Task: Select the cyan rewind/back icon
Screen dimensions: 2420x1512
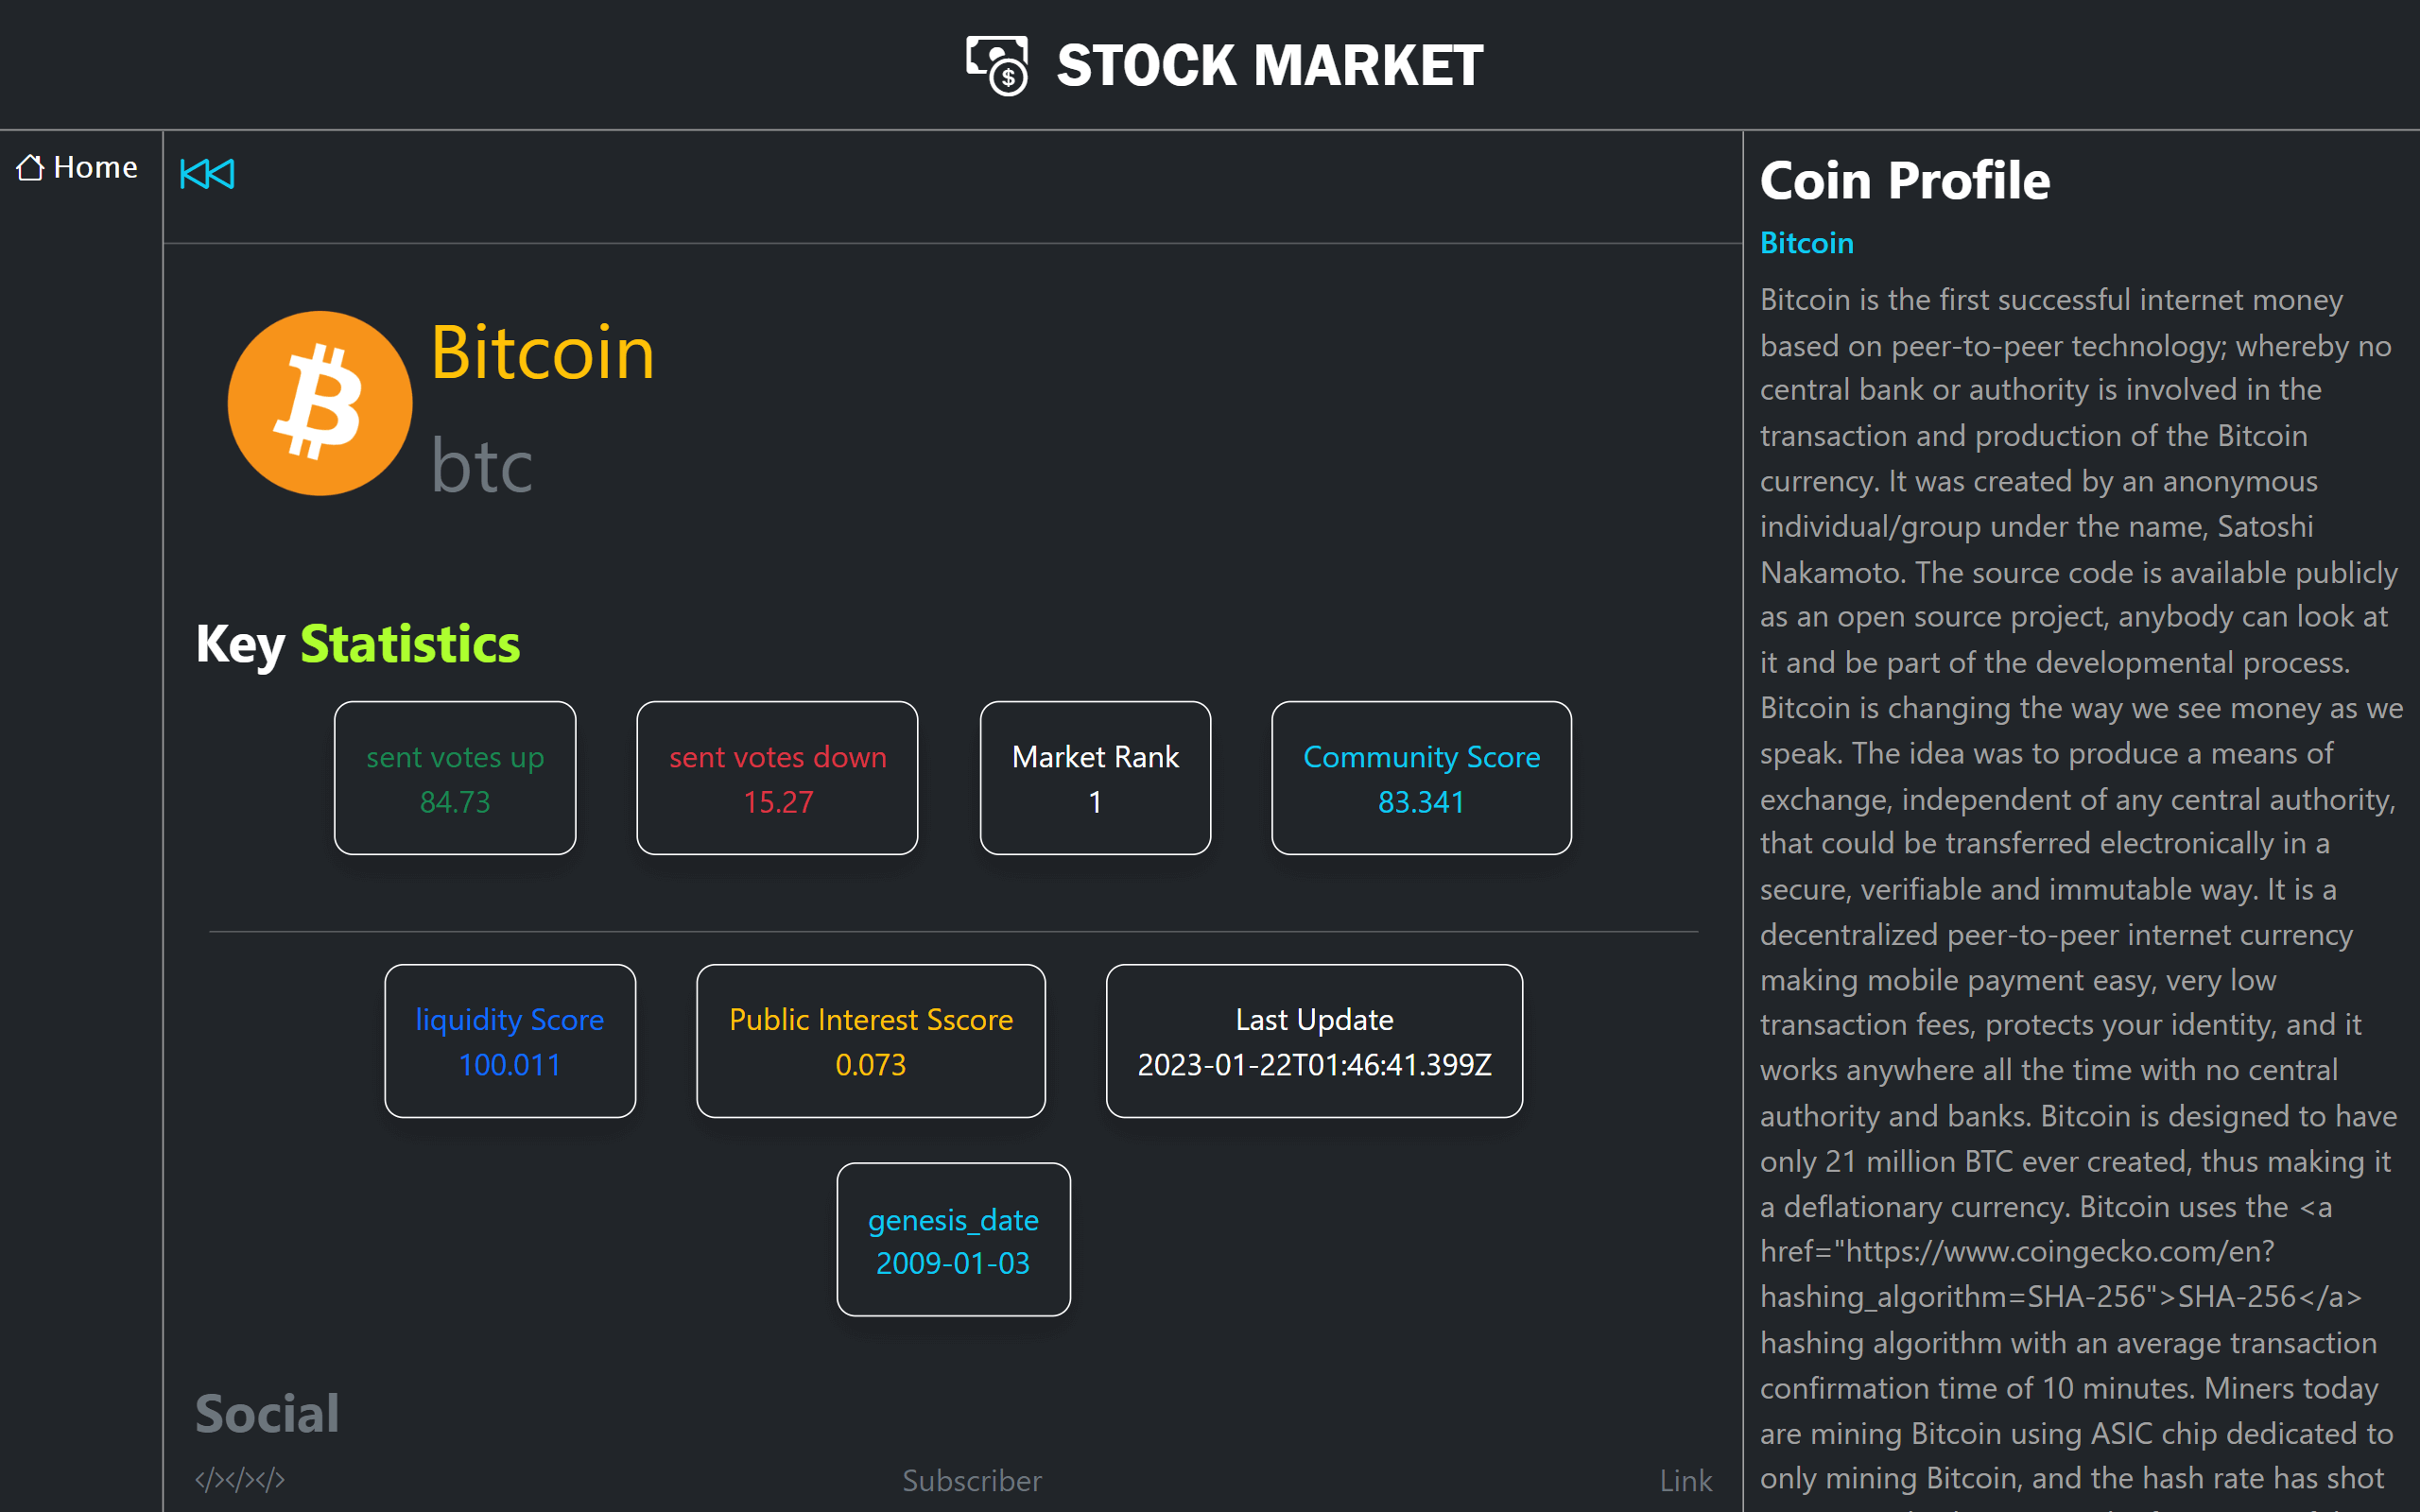Action: point(206,173)
